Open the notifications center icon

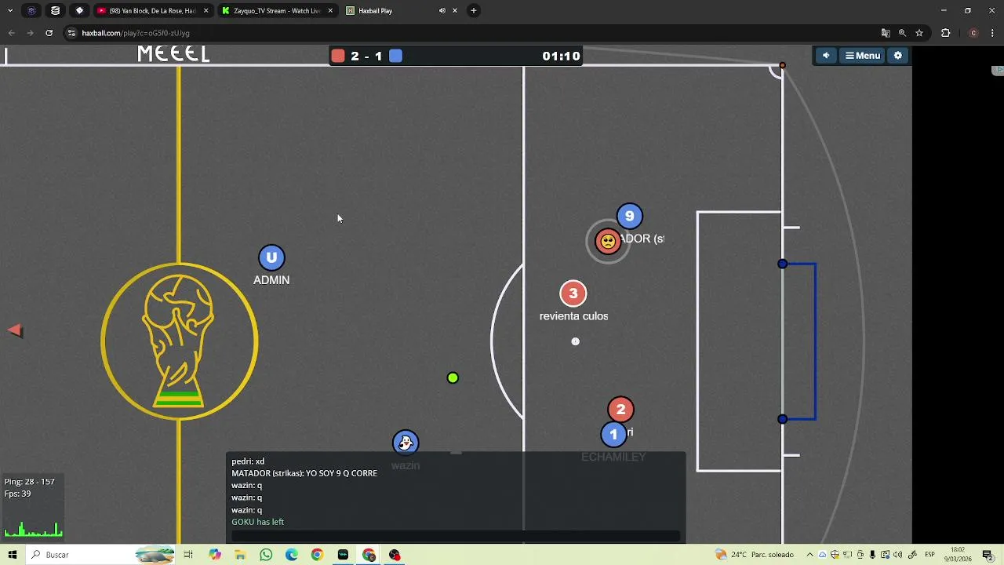pyautogui.click(x=988, y=555)
